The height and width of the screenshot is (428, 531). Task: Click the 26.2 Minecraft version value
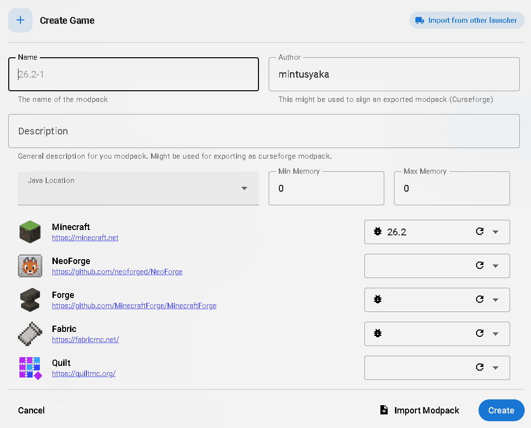tap(396, 232)
